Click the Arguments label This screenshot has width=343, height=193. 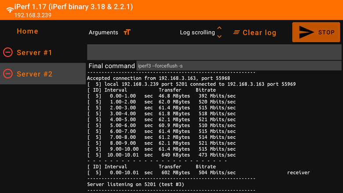103,33
